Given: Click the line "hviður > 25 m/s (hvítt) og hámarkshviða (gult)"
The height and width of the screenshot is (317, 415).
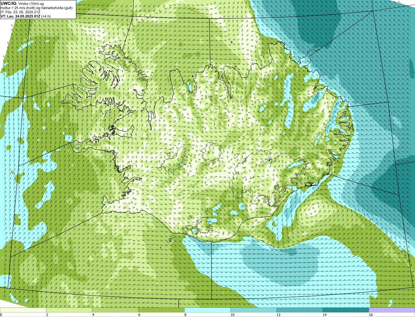Looking at the screenshot, I should pyautogui.click(x=37, y=8).
